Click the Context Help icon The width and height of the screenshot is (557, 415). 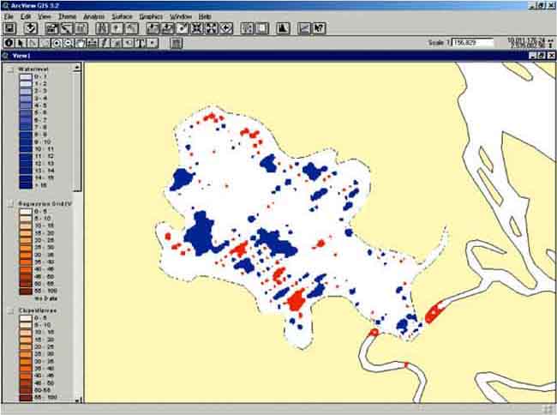tap(320, 28)
